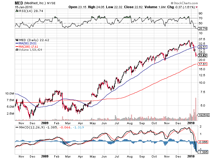Screen dimensions: 210x159
Task: Click the 15-Jan-2010 date label
Action: [23, 7]
